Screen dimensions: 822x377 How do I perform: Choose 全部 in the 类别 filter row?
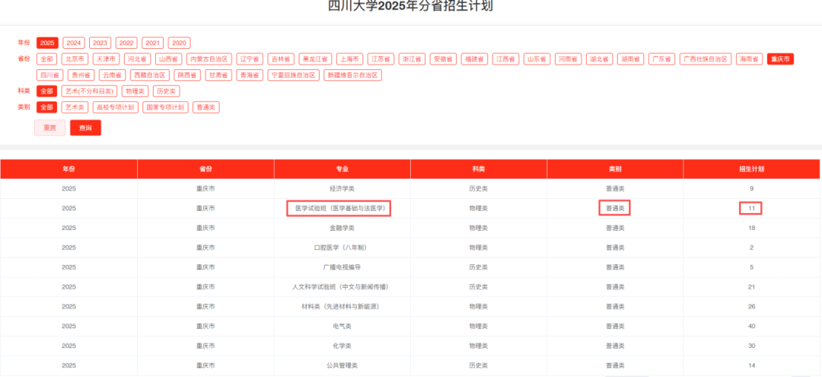[46, 107]
